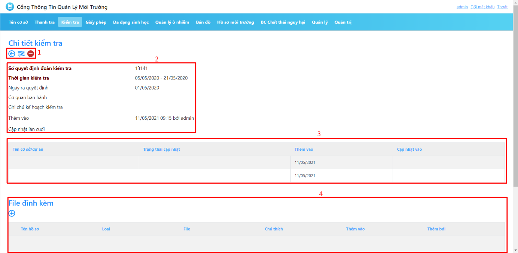Open the Quản trị menu
The width and height of the screenshot is (518, 253).
point(343,22)
